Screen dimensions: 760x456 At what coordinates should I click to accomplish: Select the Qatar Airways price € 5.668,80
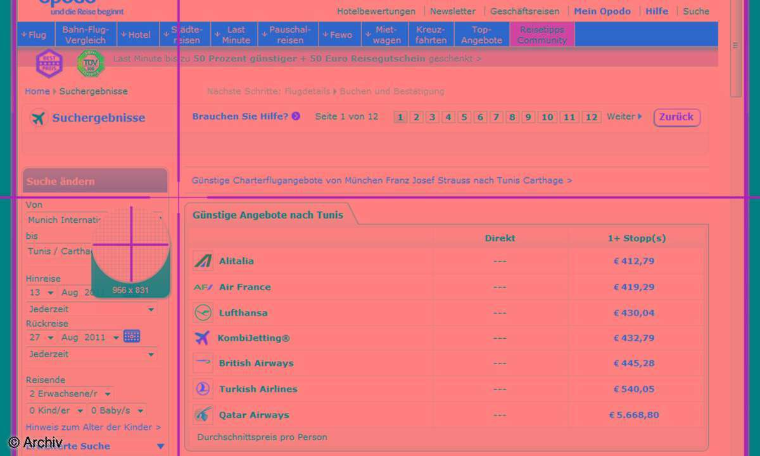coord(634,415)
